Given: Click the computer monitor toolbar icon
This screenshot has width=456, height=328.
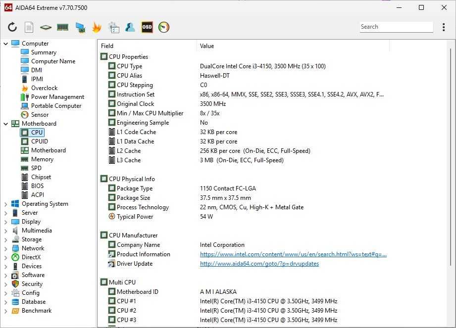Looking at the screenshot, I should (80, 27).
